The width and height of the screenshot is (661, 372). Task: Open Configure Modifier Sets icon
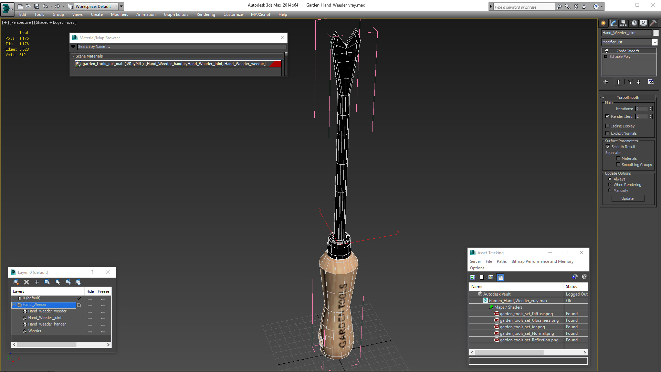(x=651, y=82)
